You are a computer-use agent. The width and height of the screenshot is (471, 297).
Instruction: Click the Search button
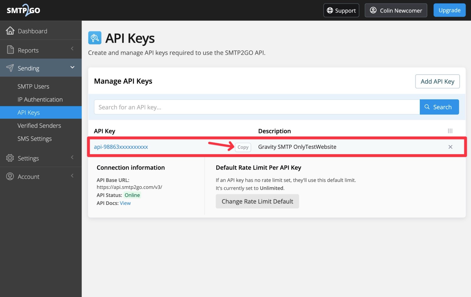point(439,107)
